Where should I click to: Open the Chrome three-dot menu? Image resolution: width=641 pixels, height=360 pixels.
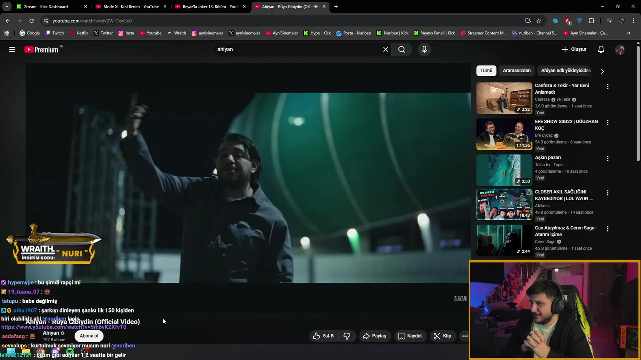634,21
